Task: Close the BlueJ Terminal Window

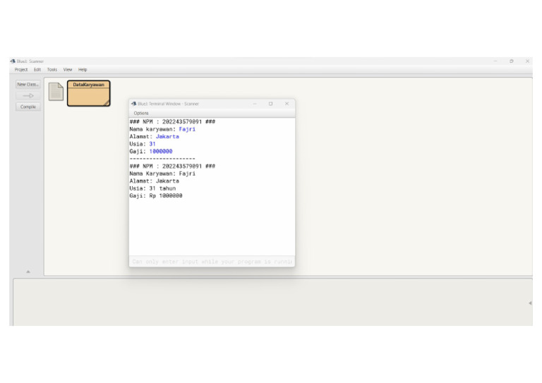Action: coord(287,104)
